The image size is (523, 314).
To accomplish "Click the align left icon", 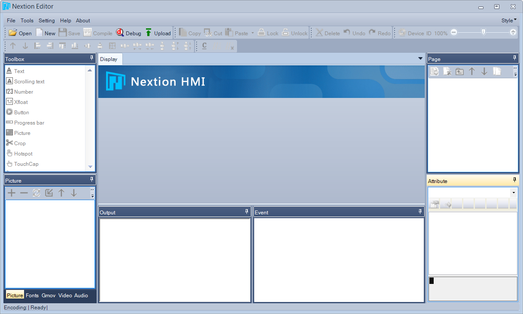I will tap(38, 46).
